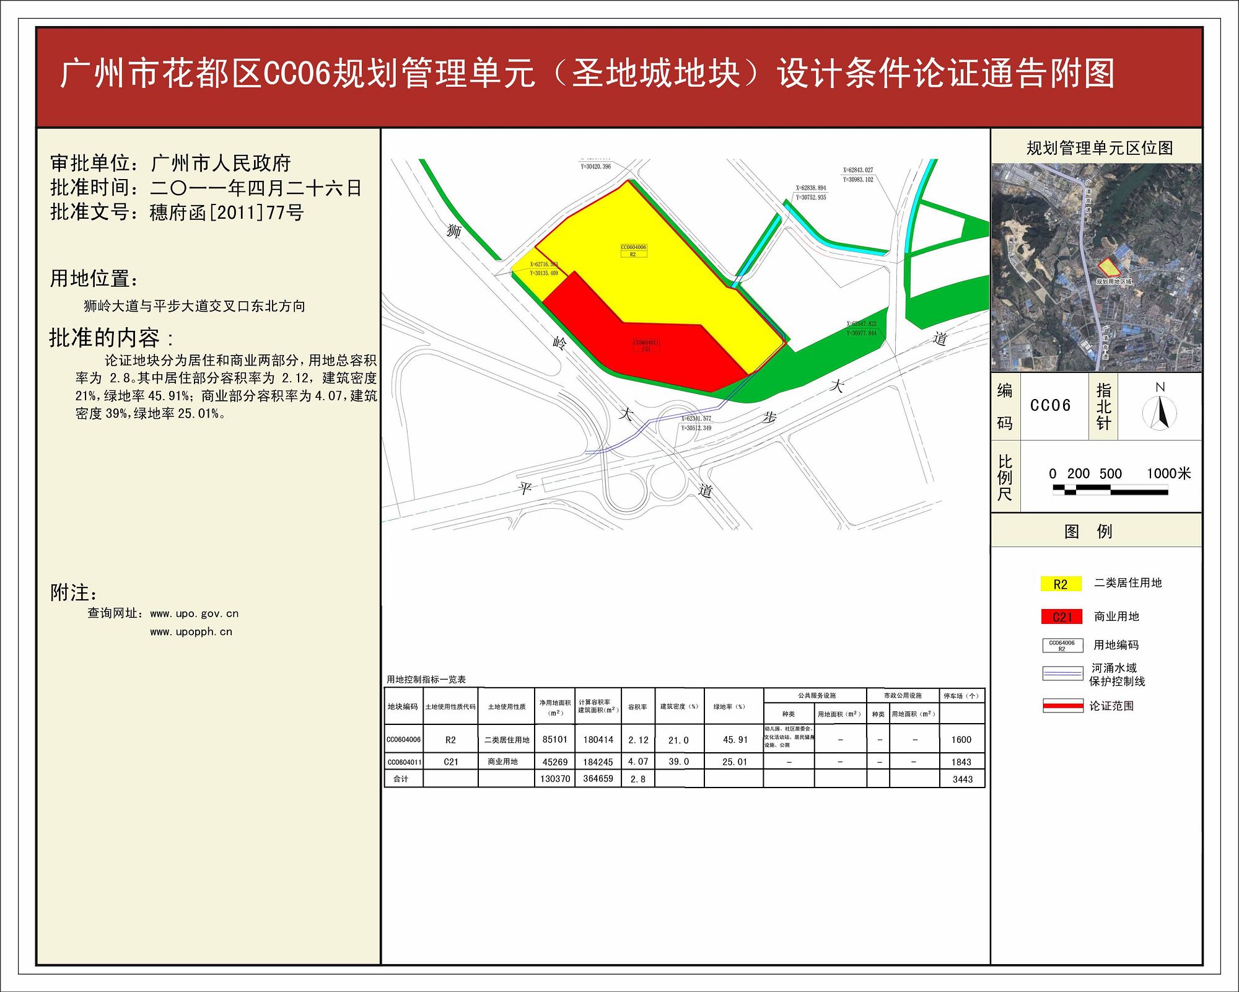The width and height of the screenshot is (1239, 992).
Task: Click the yellow highlighted site in location map
Action: pyautogui.click(x=1110, y=268)
